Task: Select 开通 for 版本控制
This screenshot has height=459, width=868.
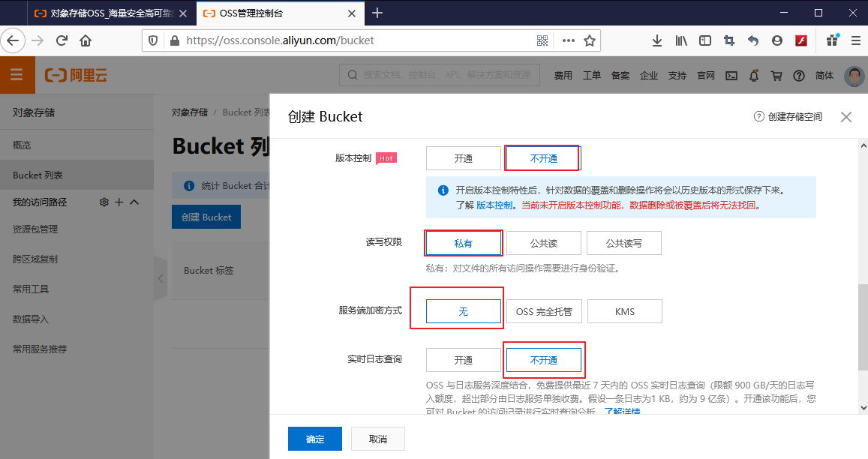Action: coord(464,158)
